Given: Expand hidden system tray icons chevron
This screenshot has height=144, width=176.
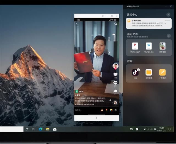Looking at the screenshot, I should (x=142, y=129).
